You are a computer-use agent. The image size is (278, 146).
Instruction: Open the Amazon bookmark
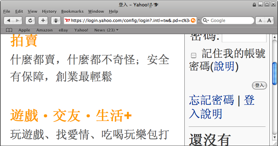coord(44,30)
